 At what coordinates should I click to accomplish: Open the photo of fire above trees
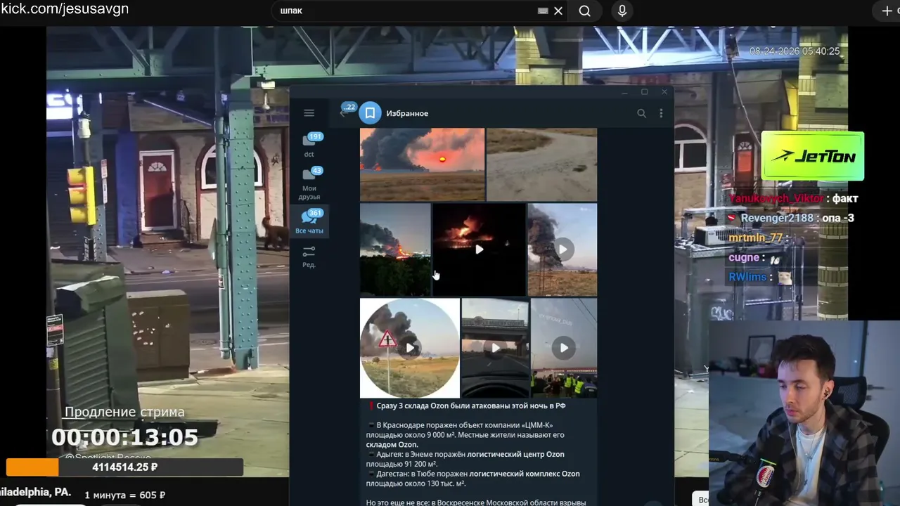(395, 249)
